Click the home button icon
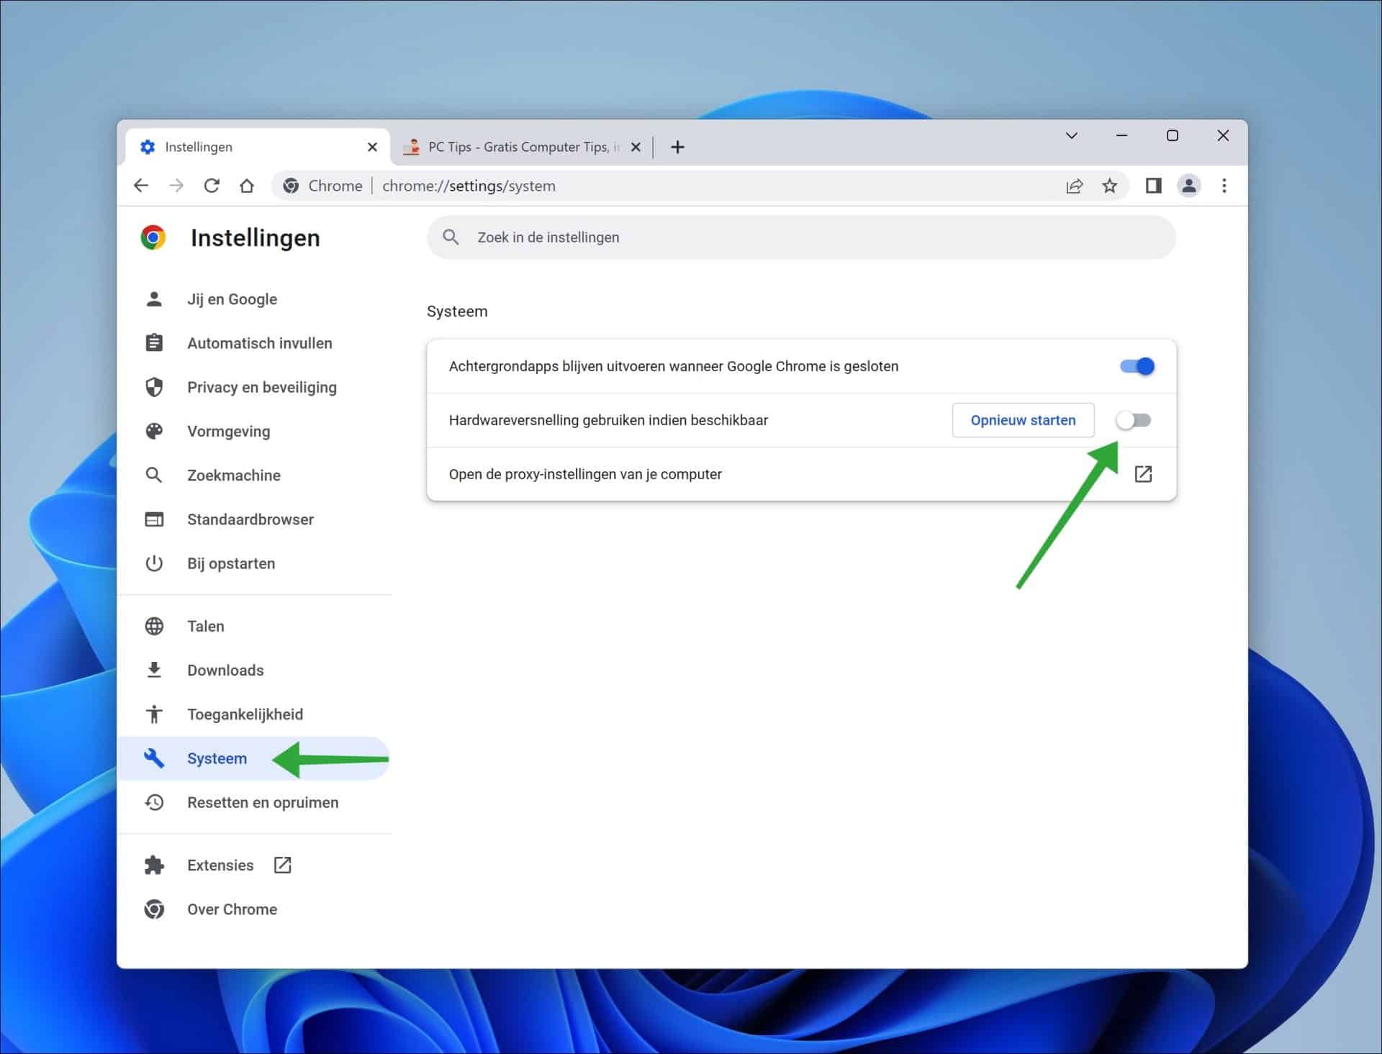Image resolution: width=1382 pixels, height=1054 pixels. pos(247,186)
